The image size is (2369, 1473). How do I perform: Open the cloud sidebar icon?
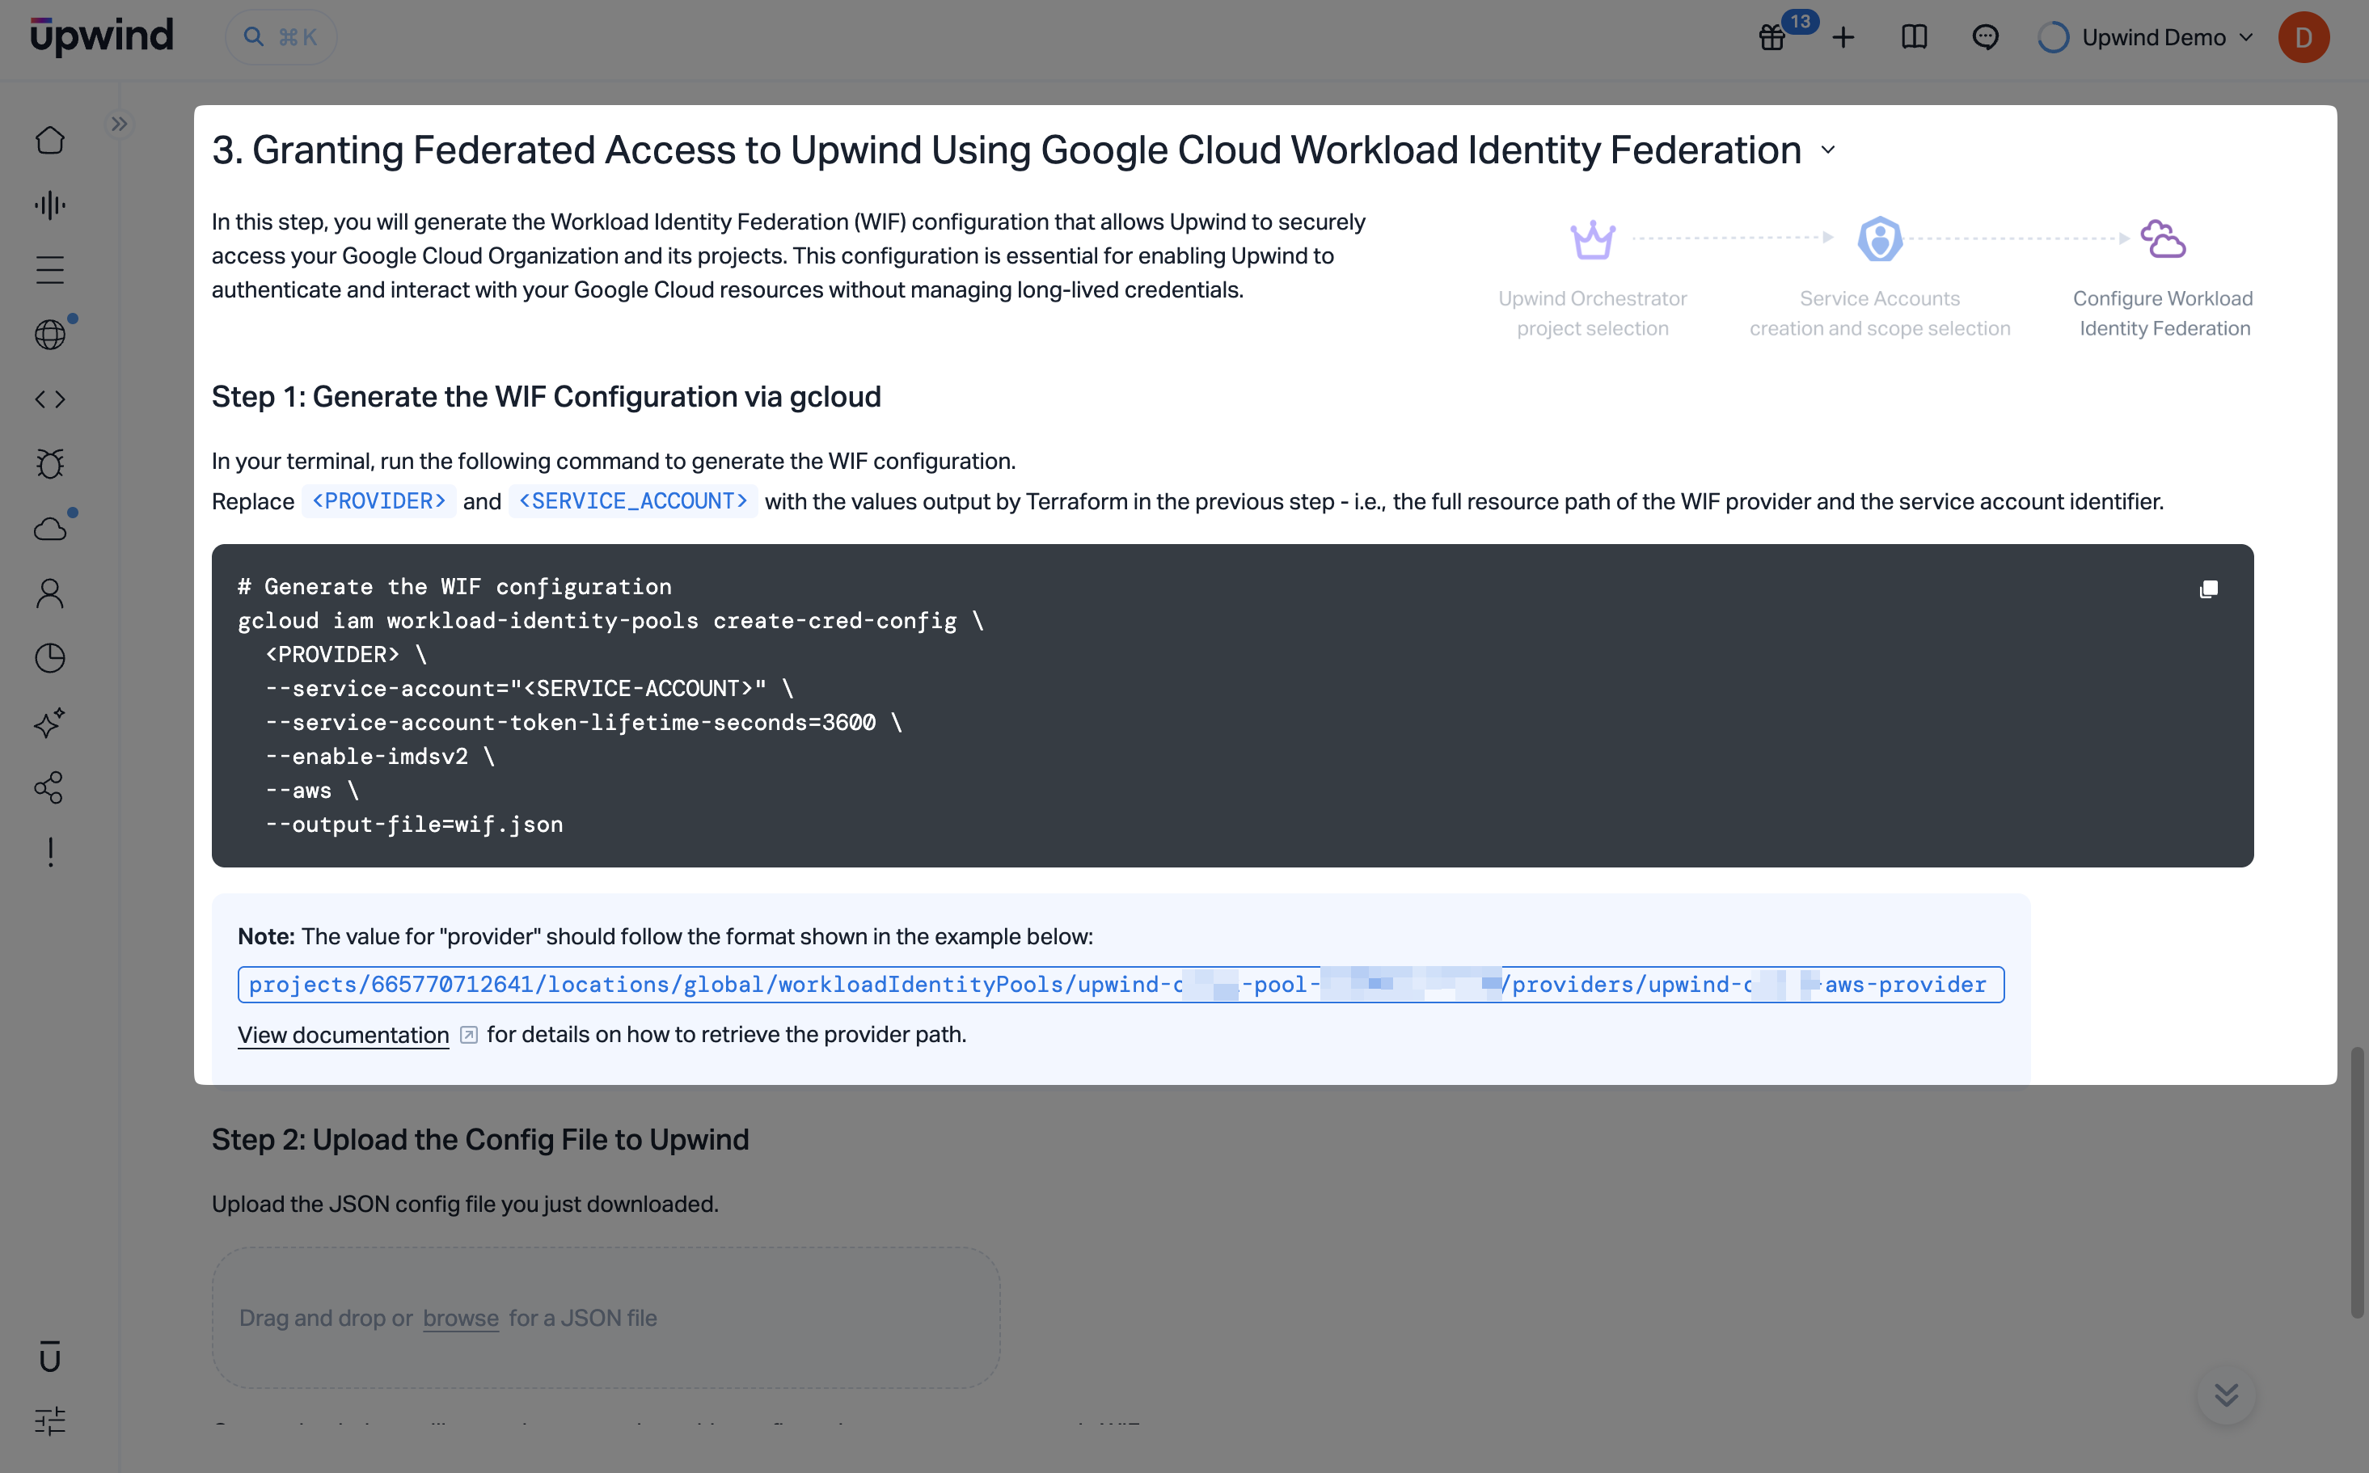click(49, 529)
